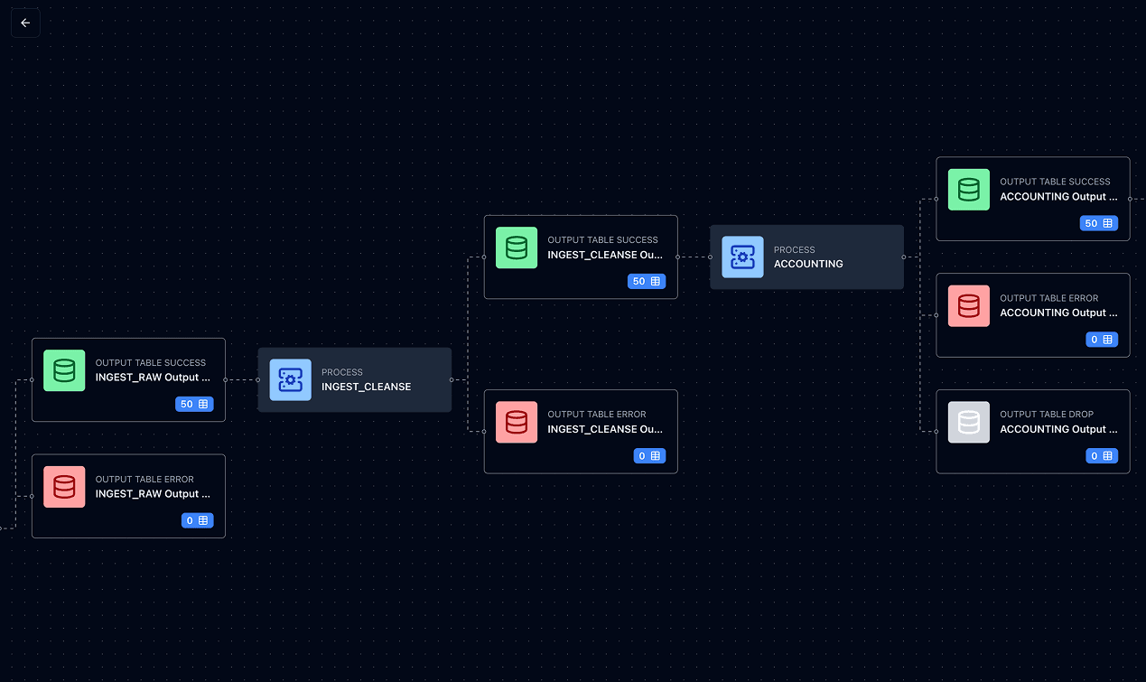
Task: Click green database icon of INGEST_RAW success table
Action: (64, 370)
